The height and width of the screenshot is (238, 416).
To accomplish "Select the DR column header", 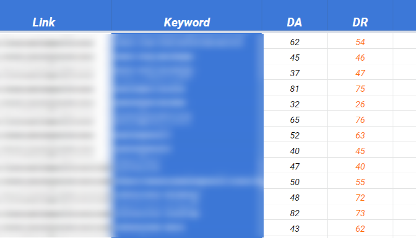I will (360, 22).
